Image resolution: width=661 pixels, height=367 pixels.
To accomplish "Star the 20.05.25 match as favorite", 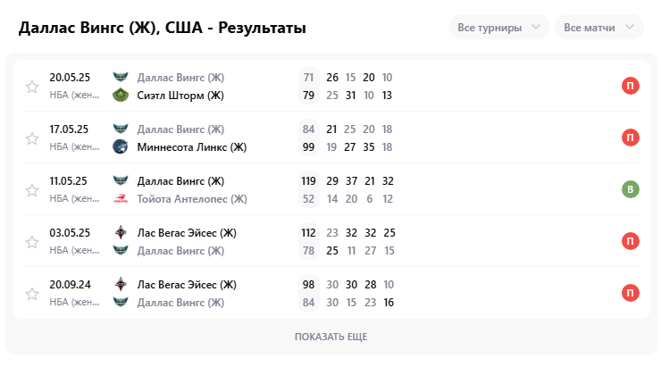I will pos(32,87).
